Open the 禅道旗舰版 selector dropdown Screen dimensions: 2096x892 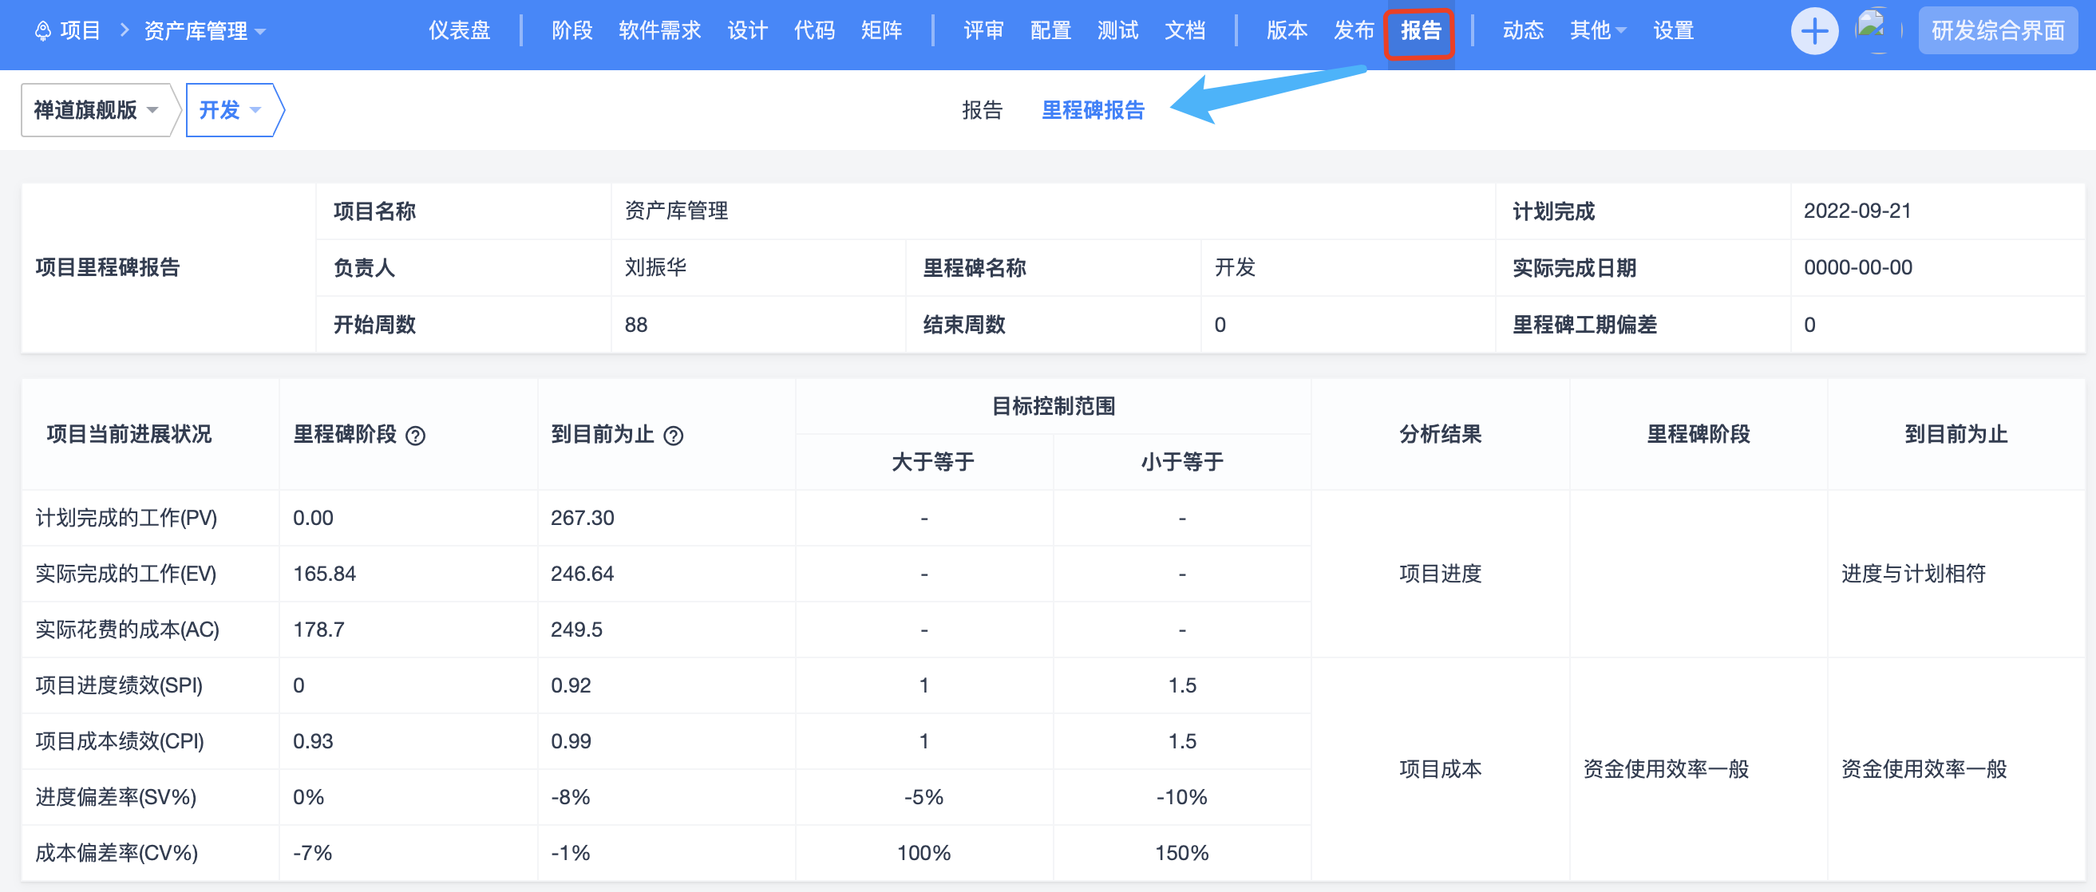click(x=96, y=110)
